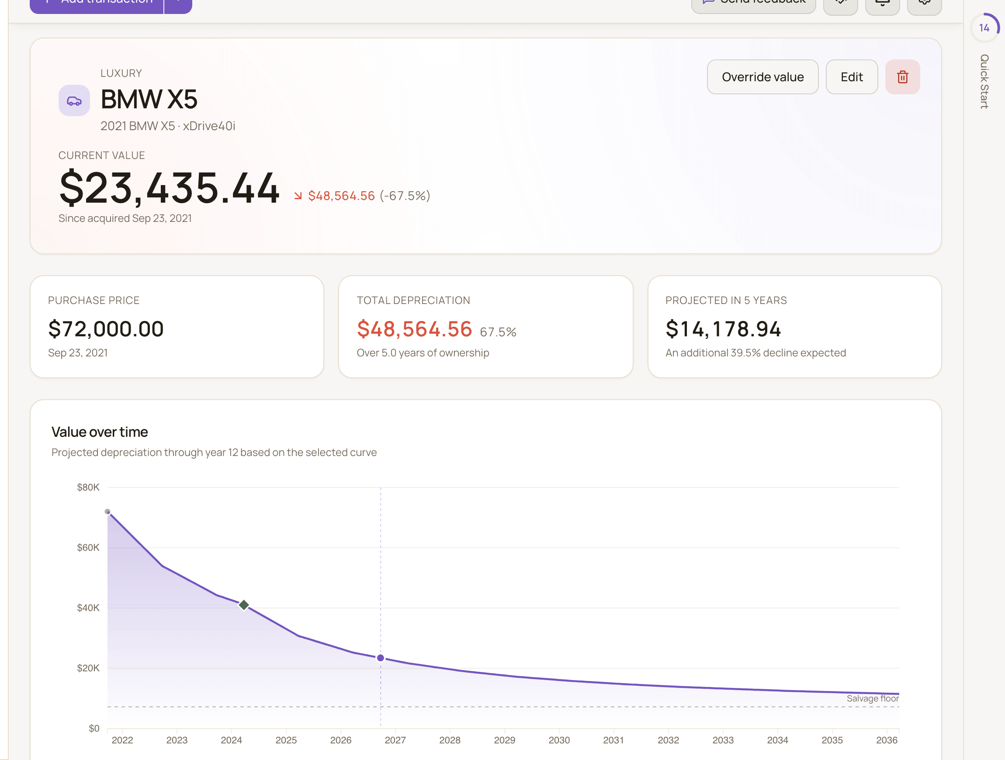Click the 2030 x-axis label
Viewport: 1005px width, 760px height.
tap(559, 740)
